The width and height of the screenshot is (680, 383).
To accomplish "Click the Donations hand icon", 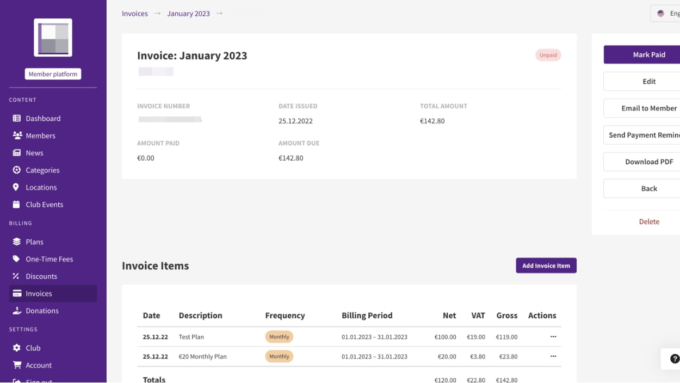I will click(17, 311).
